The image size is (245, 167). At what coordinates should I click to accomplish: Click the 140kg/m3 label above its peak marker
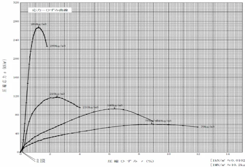pyautogui.click(x=114, y=105)
